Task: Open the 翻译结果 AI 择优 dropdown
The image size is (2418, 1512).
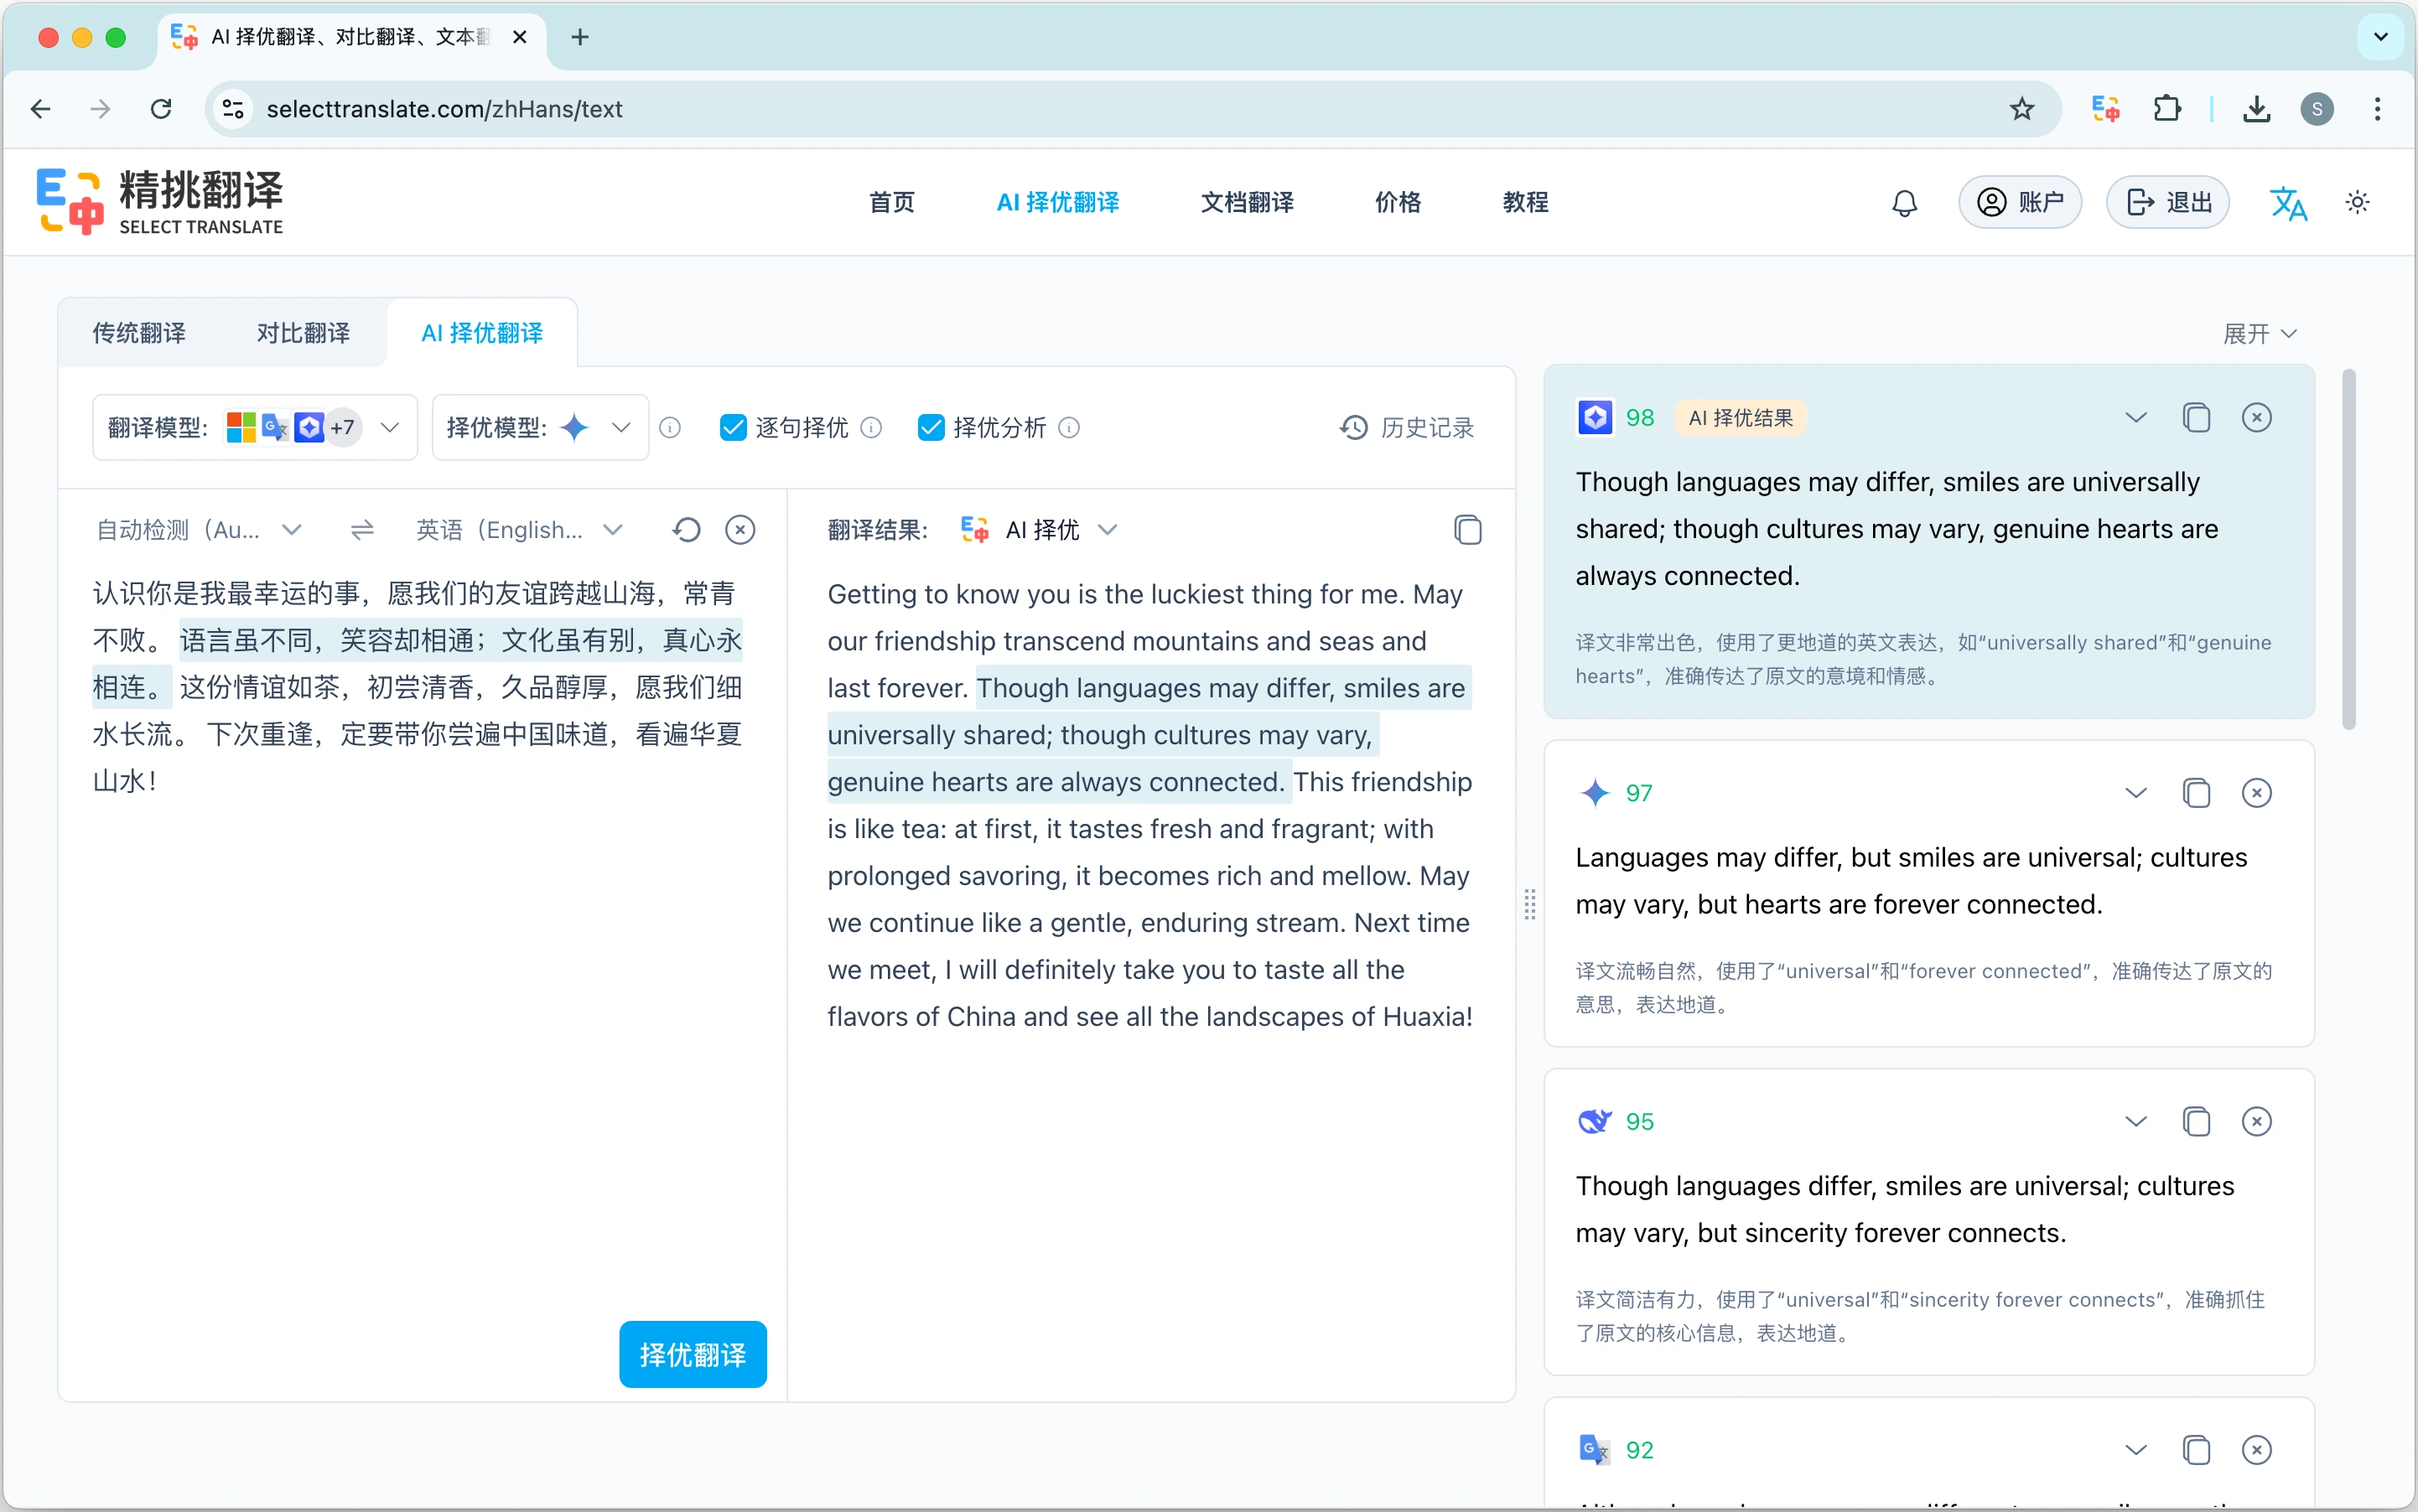Action: (1039, 530)
